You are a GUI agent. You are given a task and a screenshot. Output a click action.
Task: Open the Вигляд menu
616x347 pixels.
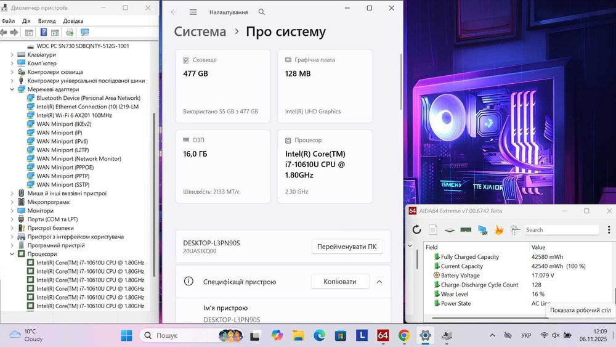(x=47, y=21)
